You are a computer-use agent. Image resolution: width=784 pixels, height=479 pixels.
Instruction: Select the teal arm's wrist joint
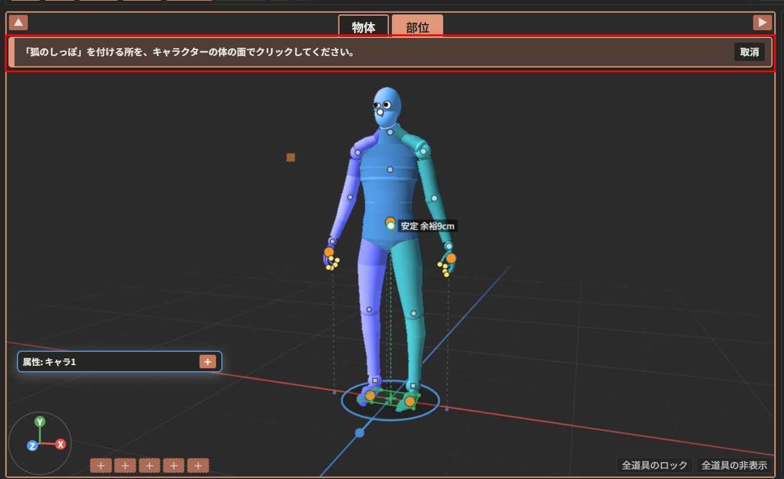(x=449, y=246)
